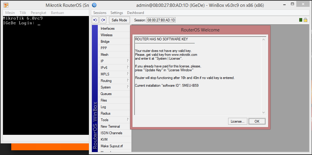The image size is (312, 155).
Task: Click the Session address field
Action: coord(161,20)
